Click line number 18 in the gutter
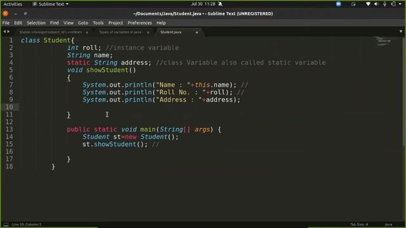The width and height of the screenshot is (406, 228). click(x=9, y=167)
